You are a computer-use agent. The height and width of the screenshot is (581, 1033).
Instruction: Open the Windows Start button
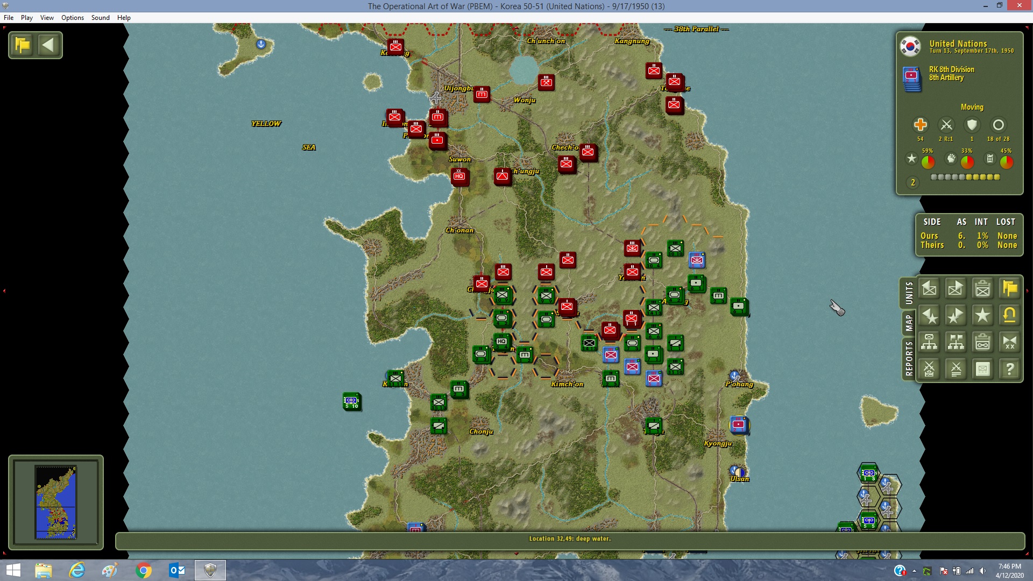tap(13, 570)
